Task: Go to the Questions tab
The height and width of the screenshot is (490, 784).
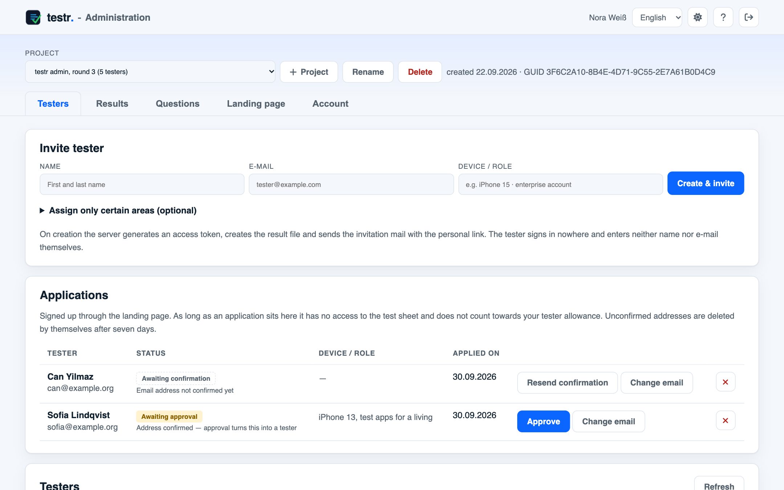Action: [x=177, y=103]
